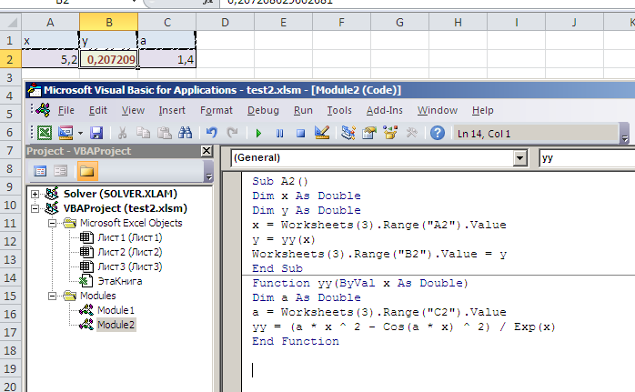
Task: Click the Copy icon in toolbar
Action: click(143, 133)
